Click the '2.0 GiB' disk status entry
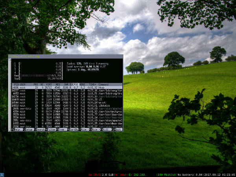 [108, 175]
